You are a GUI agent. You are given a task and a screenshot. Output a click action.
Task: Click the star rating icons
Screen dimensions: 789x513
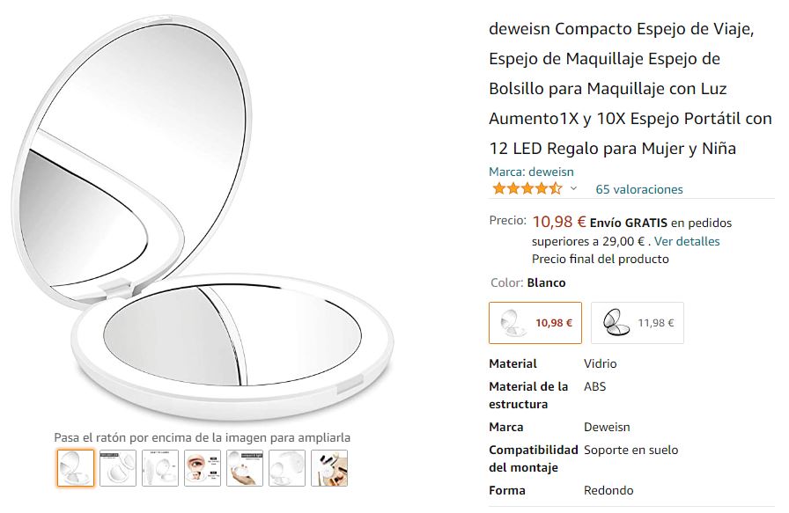[527, 189]
